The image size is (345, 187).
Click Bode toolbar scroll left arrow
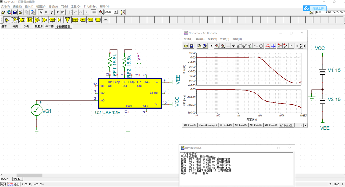click(x=297, y=46)
